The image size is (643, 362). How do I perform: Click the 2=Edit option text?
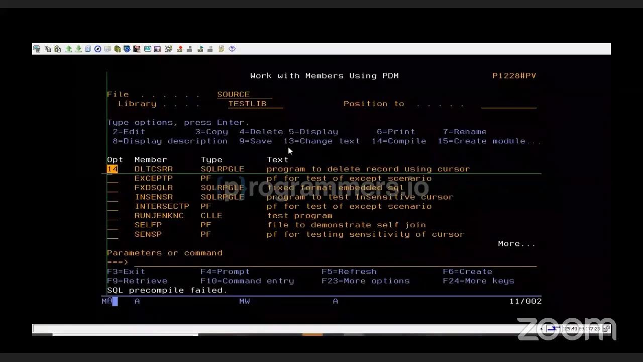[x=129, y=132]
